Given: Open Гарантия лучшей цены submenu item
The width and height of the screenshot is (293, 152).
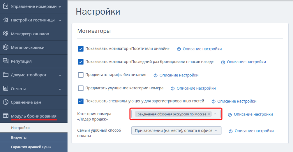Looking at the screenshot, I should click(x=31, y=147).
